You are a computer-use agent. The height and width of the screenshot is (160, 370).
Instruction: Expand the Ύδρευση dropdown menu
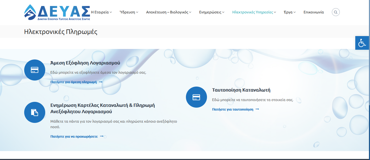tap(129, 12)
